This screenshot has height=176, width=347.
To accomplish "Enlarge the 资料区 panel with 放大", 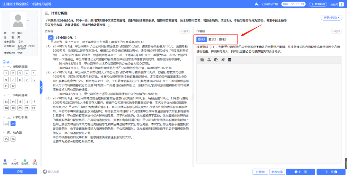I will [x=184, y=31].
